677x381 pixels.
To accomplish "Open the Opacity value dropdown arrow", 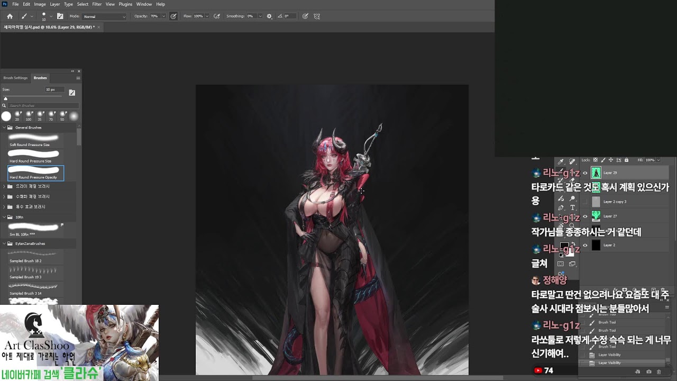I will point(163,16).
